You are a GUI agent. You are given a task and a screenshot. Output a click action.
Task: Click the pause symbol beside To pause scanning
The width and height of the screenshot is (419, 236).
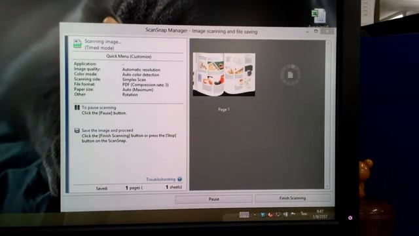(x=77, y=108)
